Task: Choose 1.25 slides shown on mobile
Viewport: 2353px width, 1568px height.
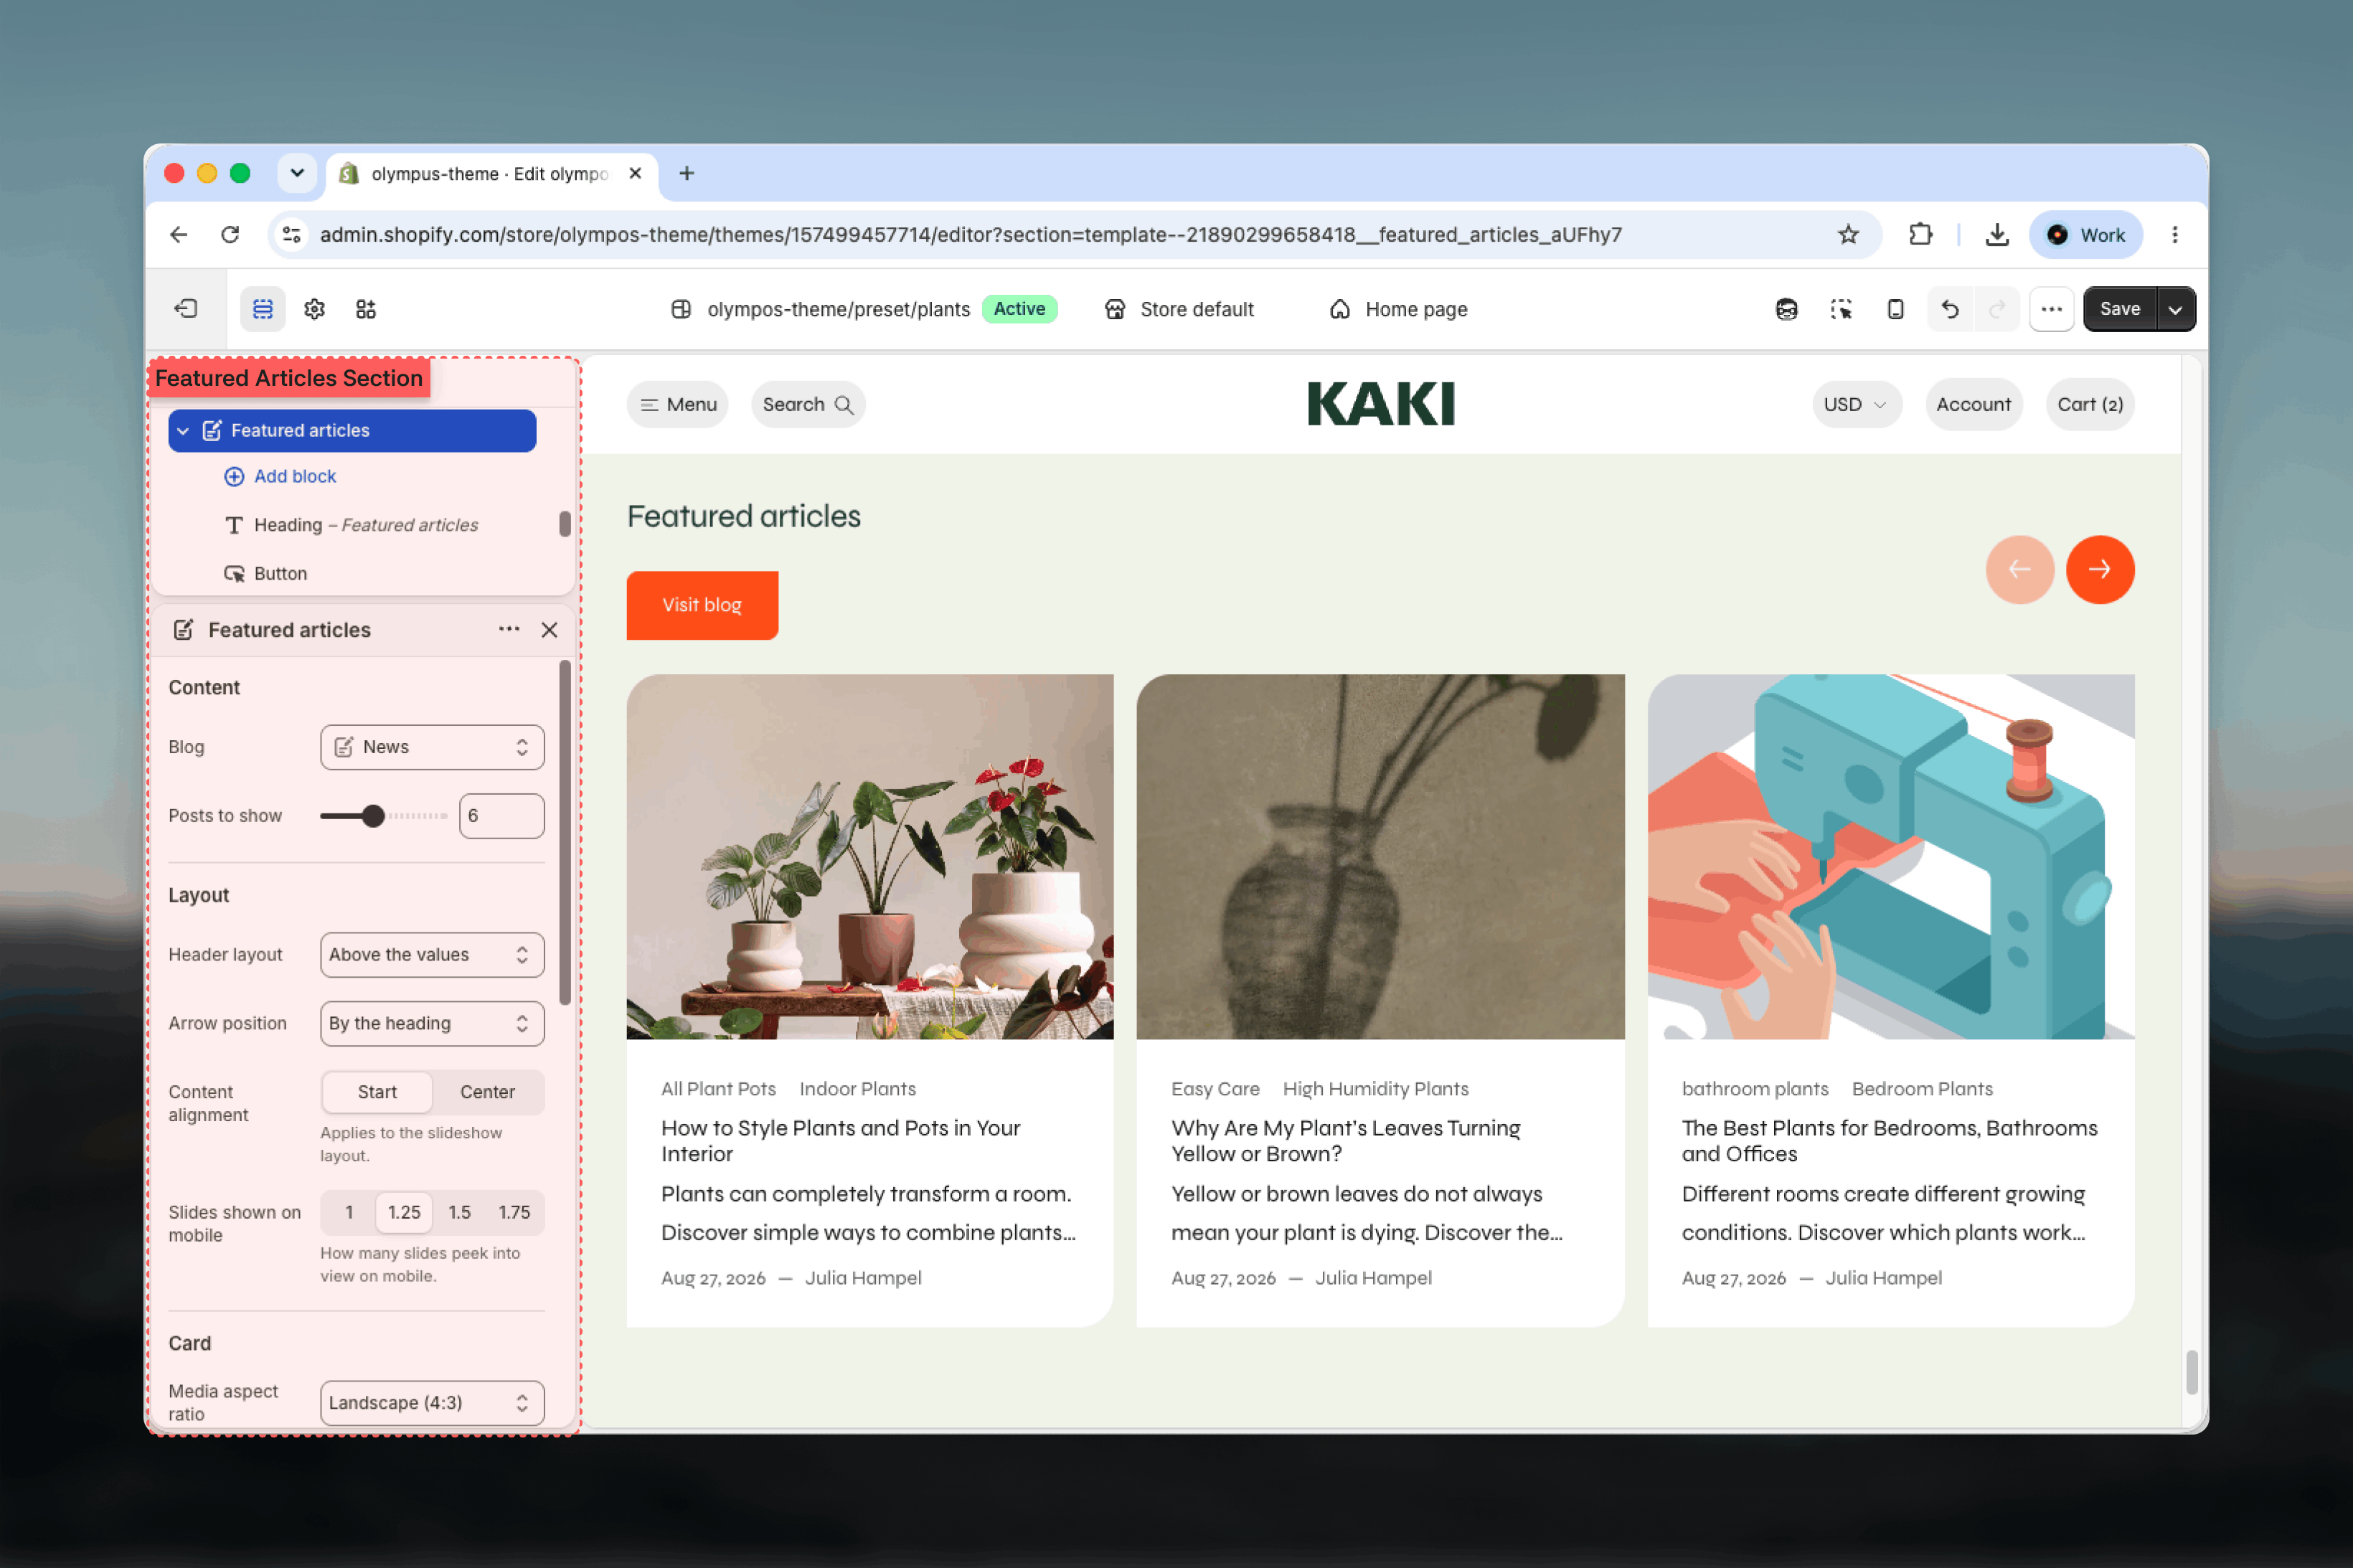Action: [x=404, y=1212]
